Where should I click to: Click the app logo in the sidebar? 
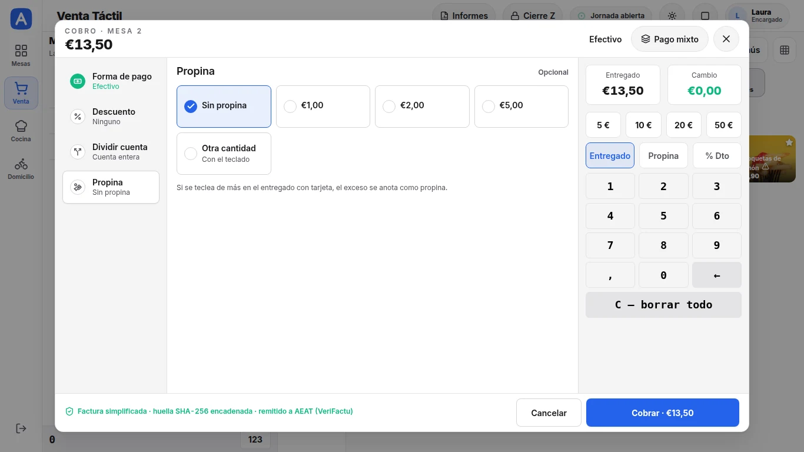point(21,19)
